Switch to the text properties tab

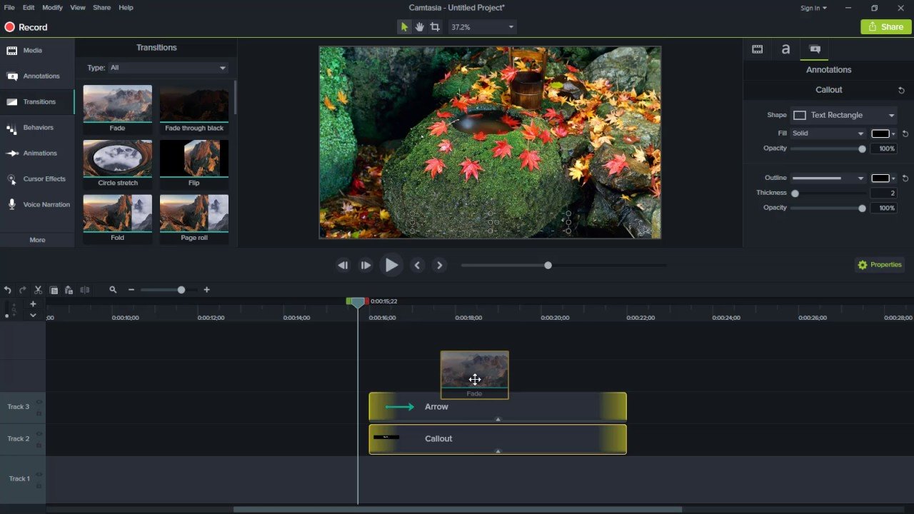[x=785, y=49]
